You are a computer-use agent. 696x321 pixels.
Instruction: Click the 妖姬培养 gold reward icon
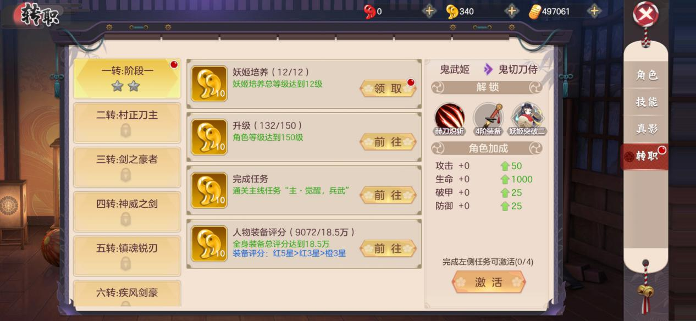pyautogui.click(x=209, y=84)
